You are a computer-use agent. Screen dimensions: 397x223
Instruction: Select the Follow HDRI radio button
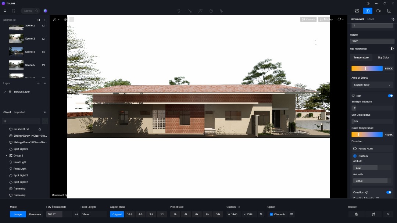(355, 149)
